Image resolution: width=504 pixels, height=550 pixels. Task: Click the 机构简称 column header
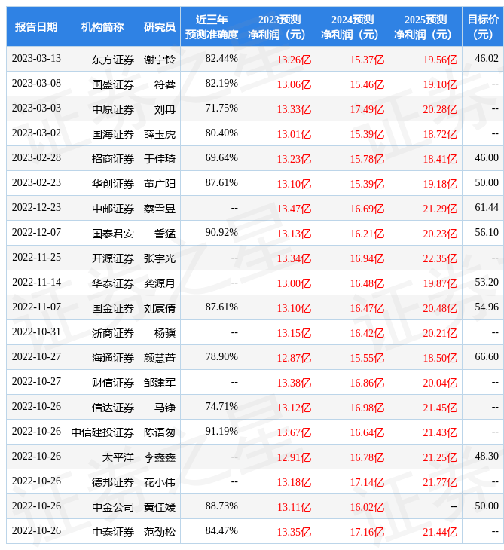(x=102, y=26)
